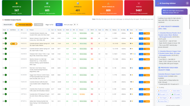Click Amazon button for Skechers Go Walk row

147,59
